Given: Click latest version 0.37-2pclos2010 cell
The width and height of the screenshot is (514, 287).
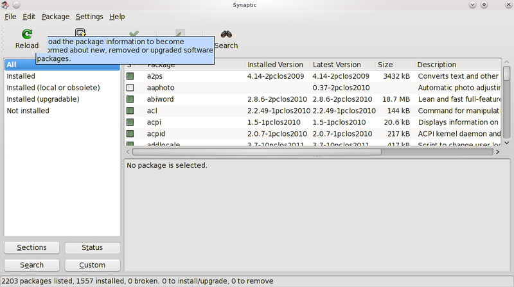Looking at the screenshot, I should point(341,88).
